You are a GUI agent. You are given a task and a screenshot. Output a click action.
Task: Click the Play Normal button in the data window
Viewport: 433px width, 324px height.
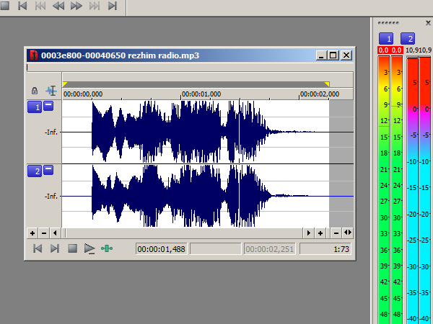tap(89, 248)
